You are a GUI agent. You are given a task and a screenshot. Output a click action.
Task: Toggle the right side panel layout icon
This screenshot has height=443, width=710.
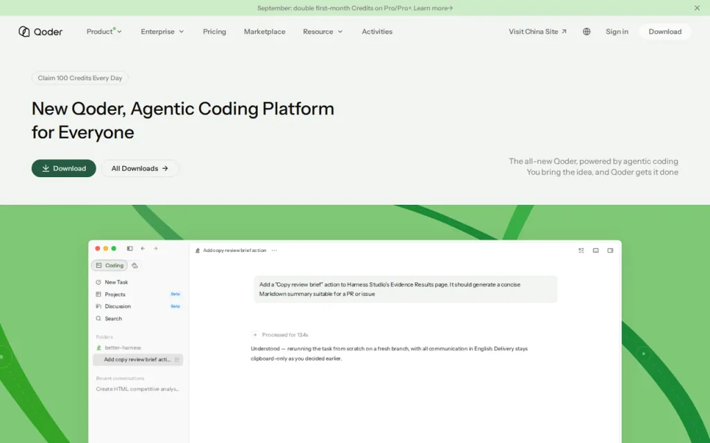coord(610,251)
